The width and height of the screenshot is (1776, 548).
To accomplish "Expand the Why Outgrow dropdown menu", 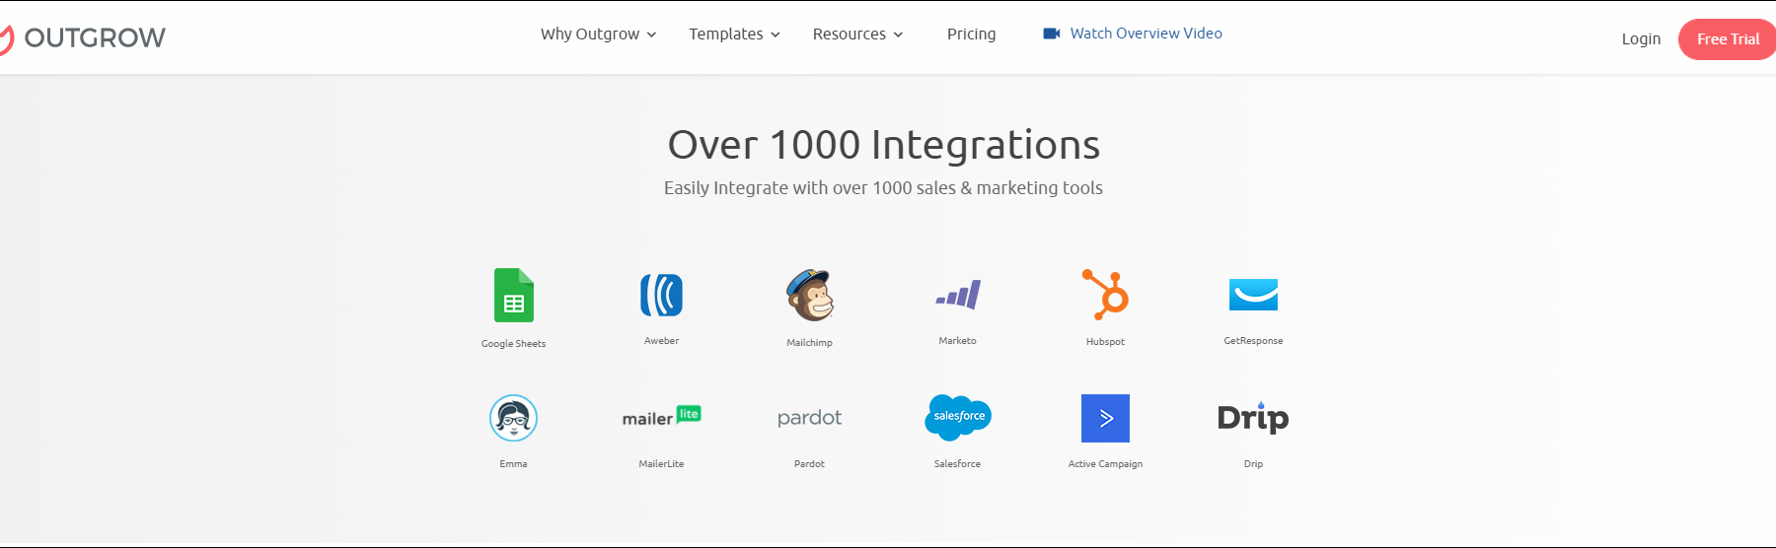I will (x=598, y=34).
